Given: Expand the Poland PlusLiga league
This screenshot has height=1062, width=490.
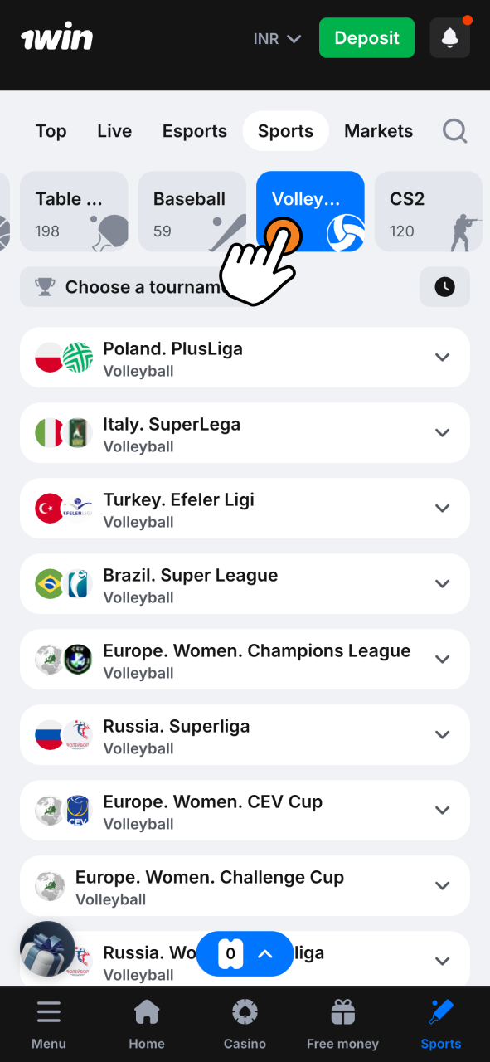Looking at the screenshot, I should (442, 357).
